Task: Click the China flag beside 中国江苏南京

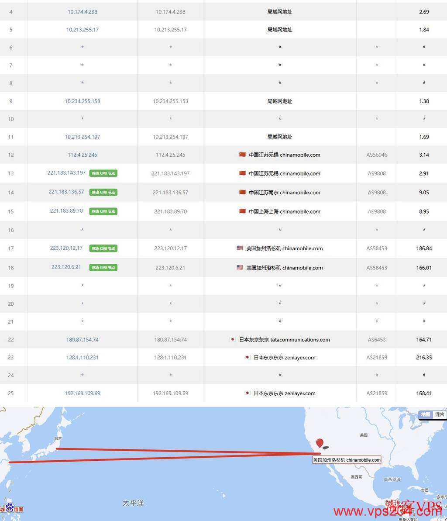Action: pos(242,192)
